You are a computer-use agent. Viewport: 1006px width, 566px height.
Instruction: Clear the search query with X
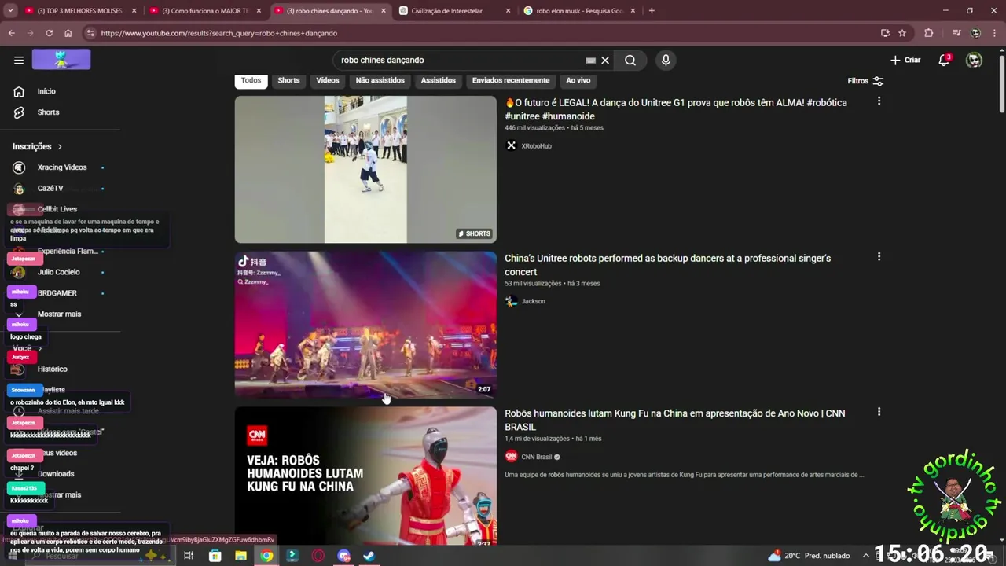605,61
